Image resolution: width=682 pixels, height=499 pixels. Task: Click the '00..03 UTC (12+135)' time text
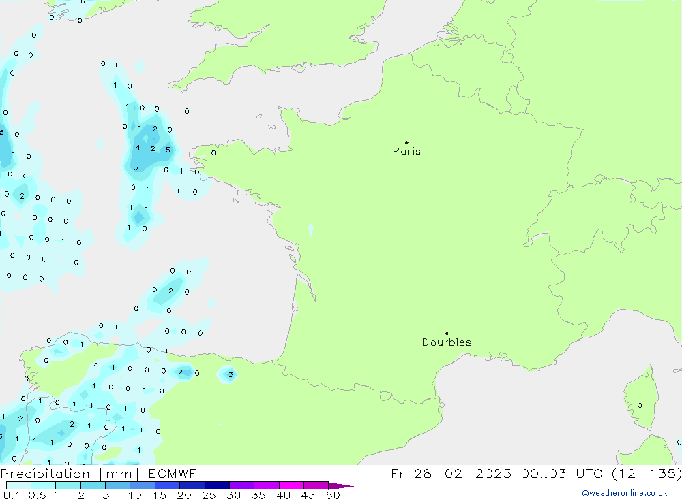(x=602, y=473)
